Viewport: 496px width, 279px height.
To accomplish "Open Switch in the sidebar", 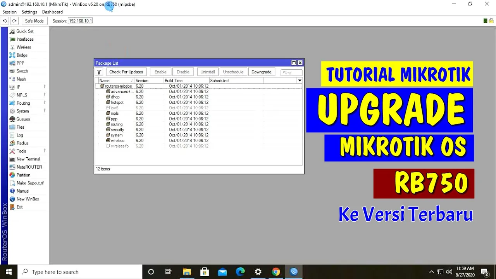I will [22, 71].
